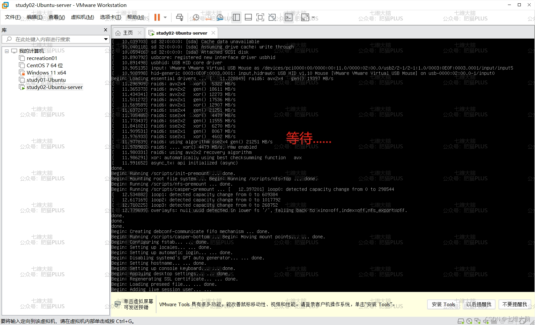The width and height of the screenshot is (535, 325).
Task: Click the orange pause VM button
Action: (x=157, y=17)
